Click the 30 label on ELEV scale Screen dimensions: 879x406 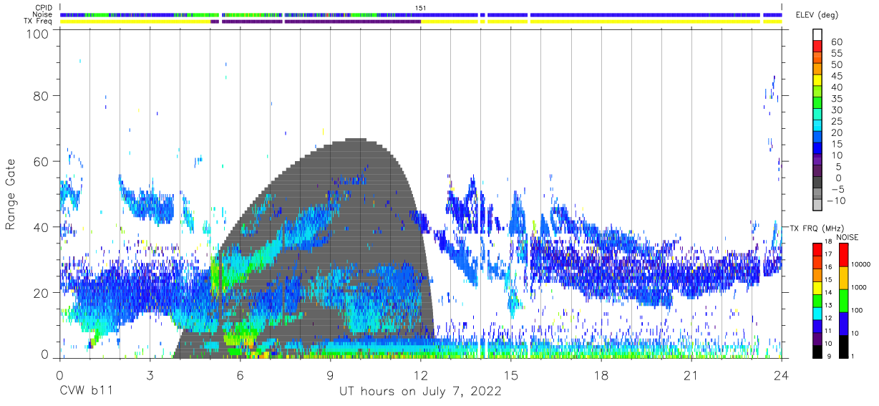pos(835,110)
